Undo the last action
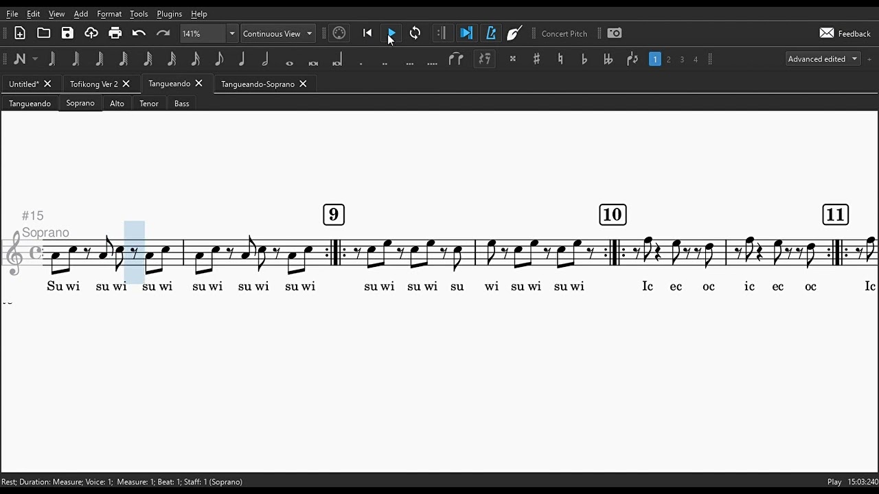 pyautogui.click(x=139, y=33)
